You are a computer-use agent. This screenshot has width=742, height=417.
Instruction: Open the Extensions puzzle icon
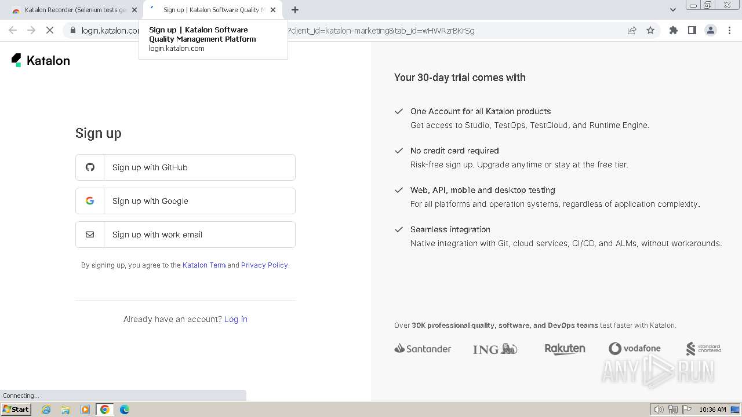coord(673,30)
